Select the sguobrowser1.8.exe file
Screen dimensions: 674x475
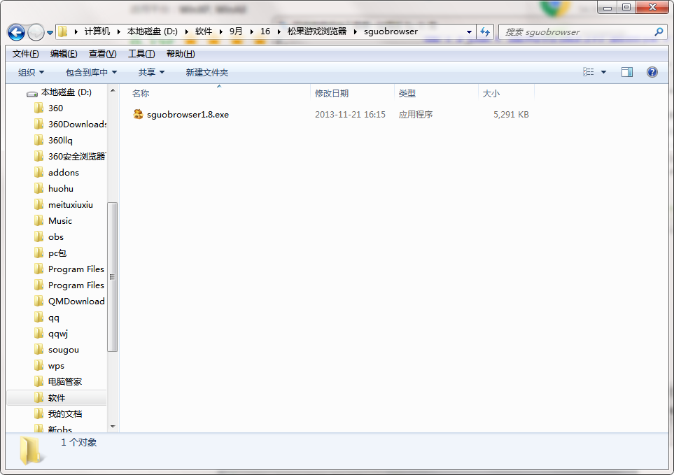pos(188,115)
